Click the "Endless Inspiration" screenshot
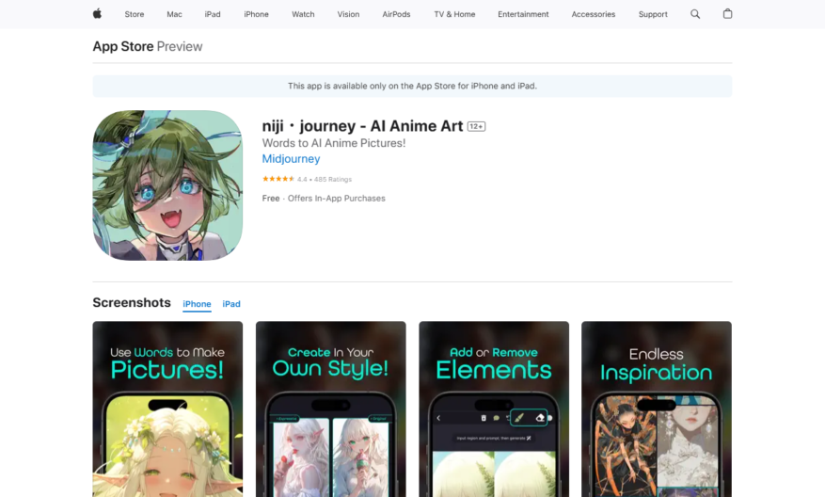The width and height of the screenshot is (825, 497). coord(656,409)
